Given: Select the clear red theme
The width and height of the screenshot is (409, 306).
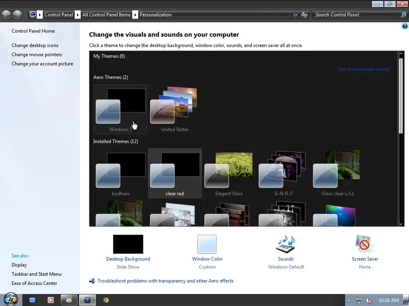Looking at the screenshot, I should [x=175, y=173].
